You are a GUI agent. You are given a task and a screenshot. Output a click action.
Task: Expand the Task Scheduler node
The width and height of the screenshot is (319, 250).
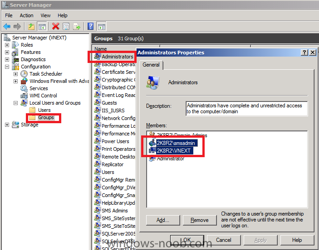click(x=16, y=74)
